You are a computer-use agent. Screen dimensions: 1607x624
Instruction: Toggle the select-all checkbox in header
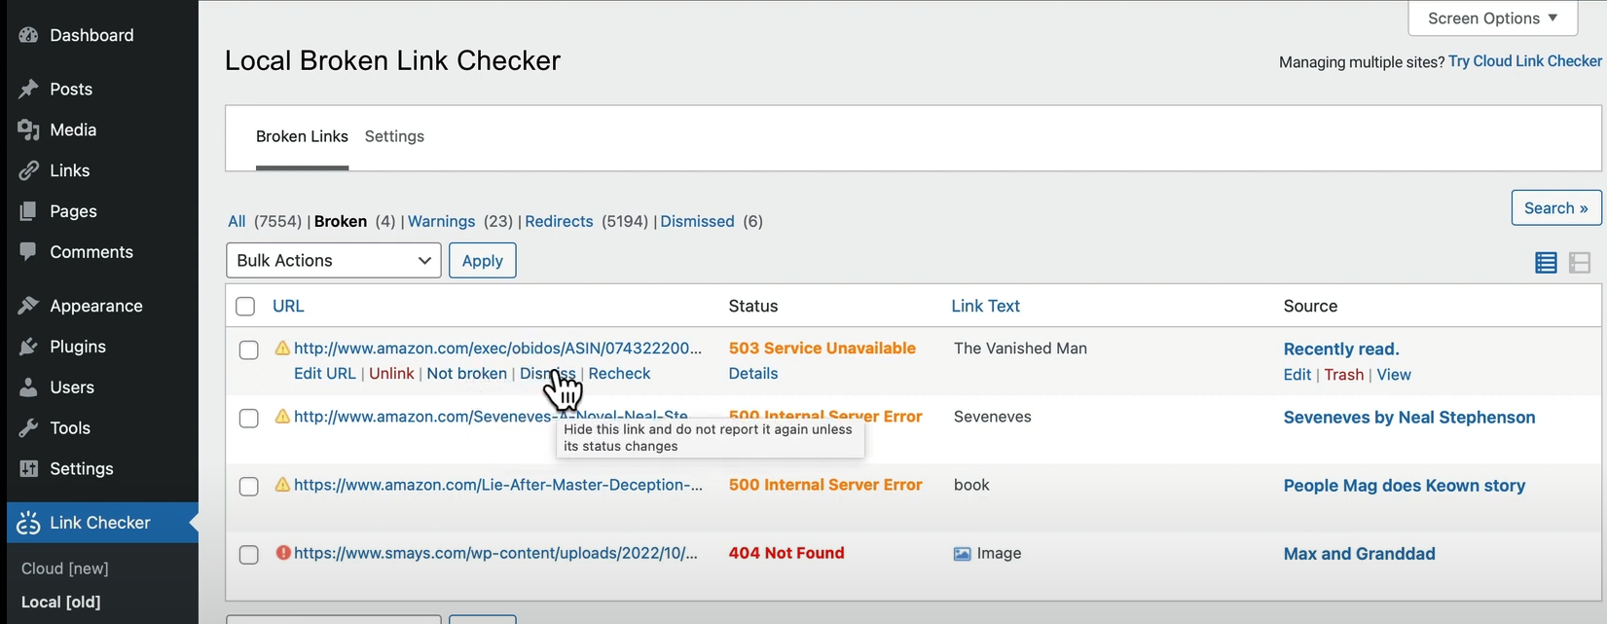click(x=245, y=307)
